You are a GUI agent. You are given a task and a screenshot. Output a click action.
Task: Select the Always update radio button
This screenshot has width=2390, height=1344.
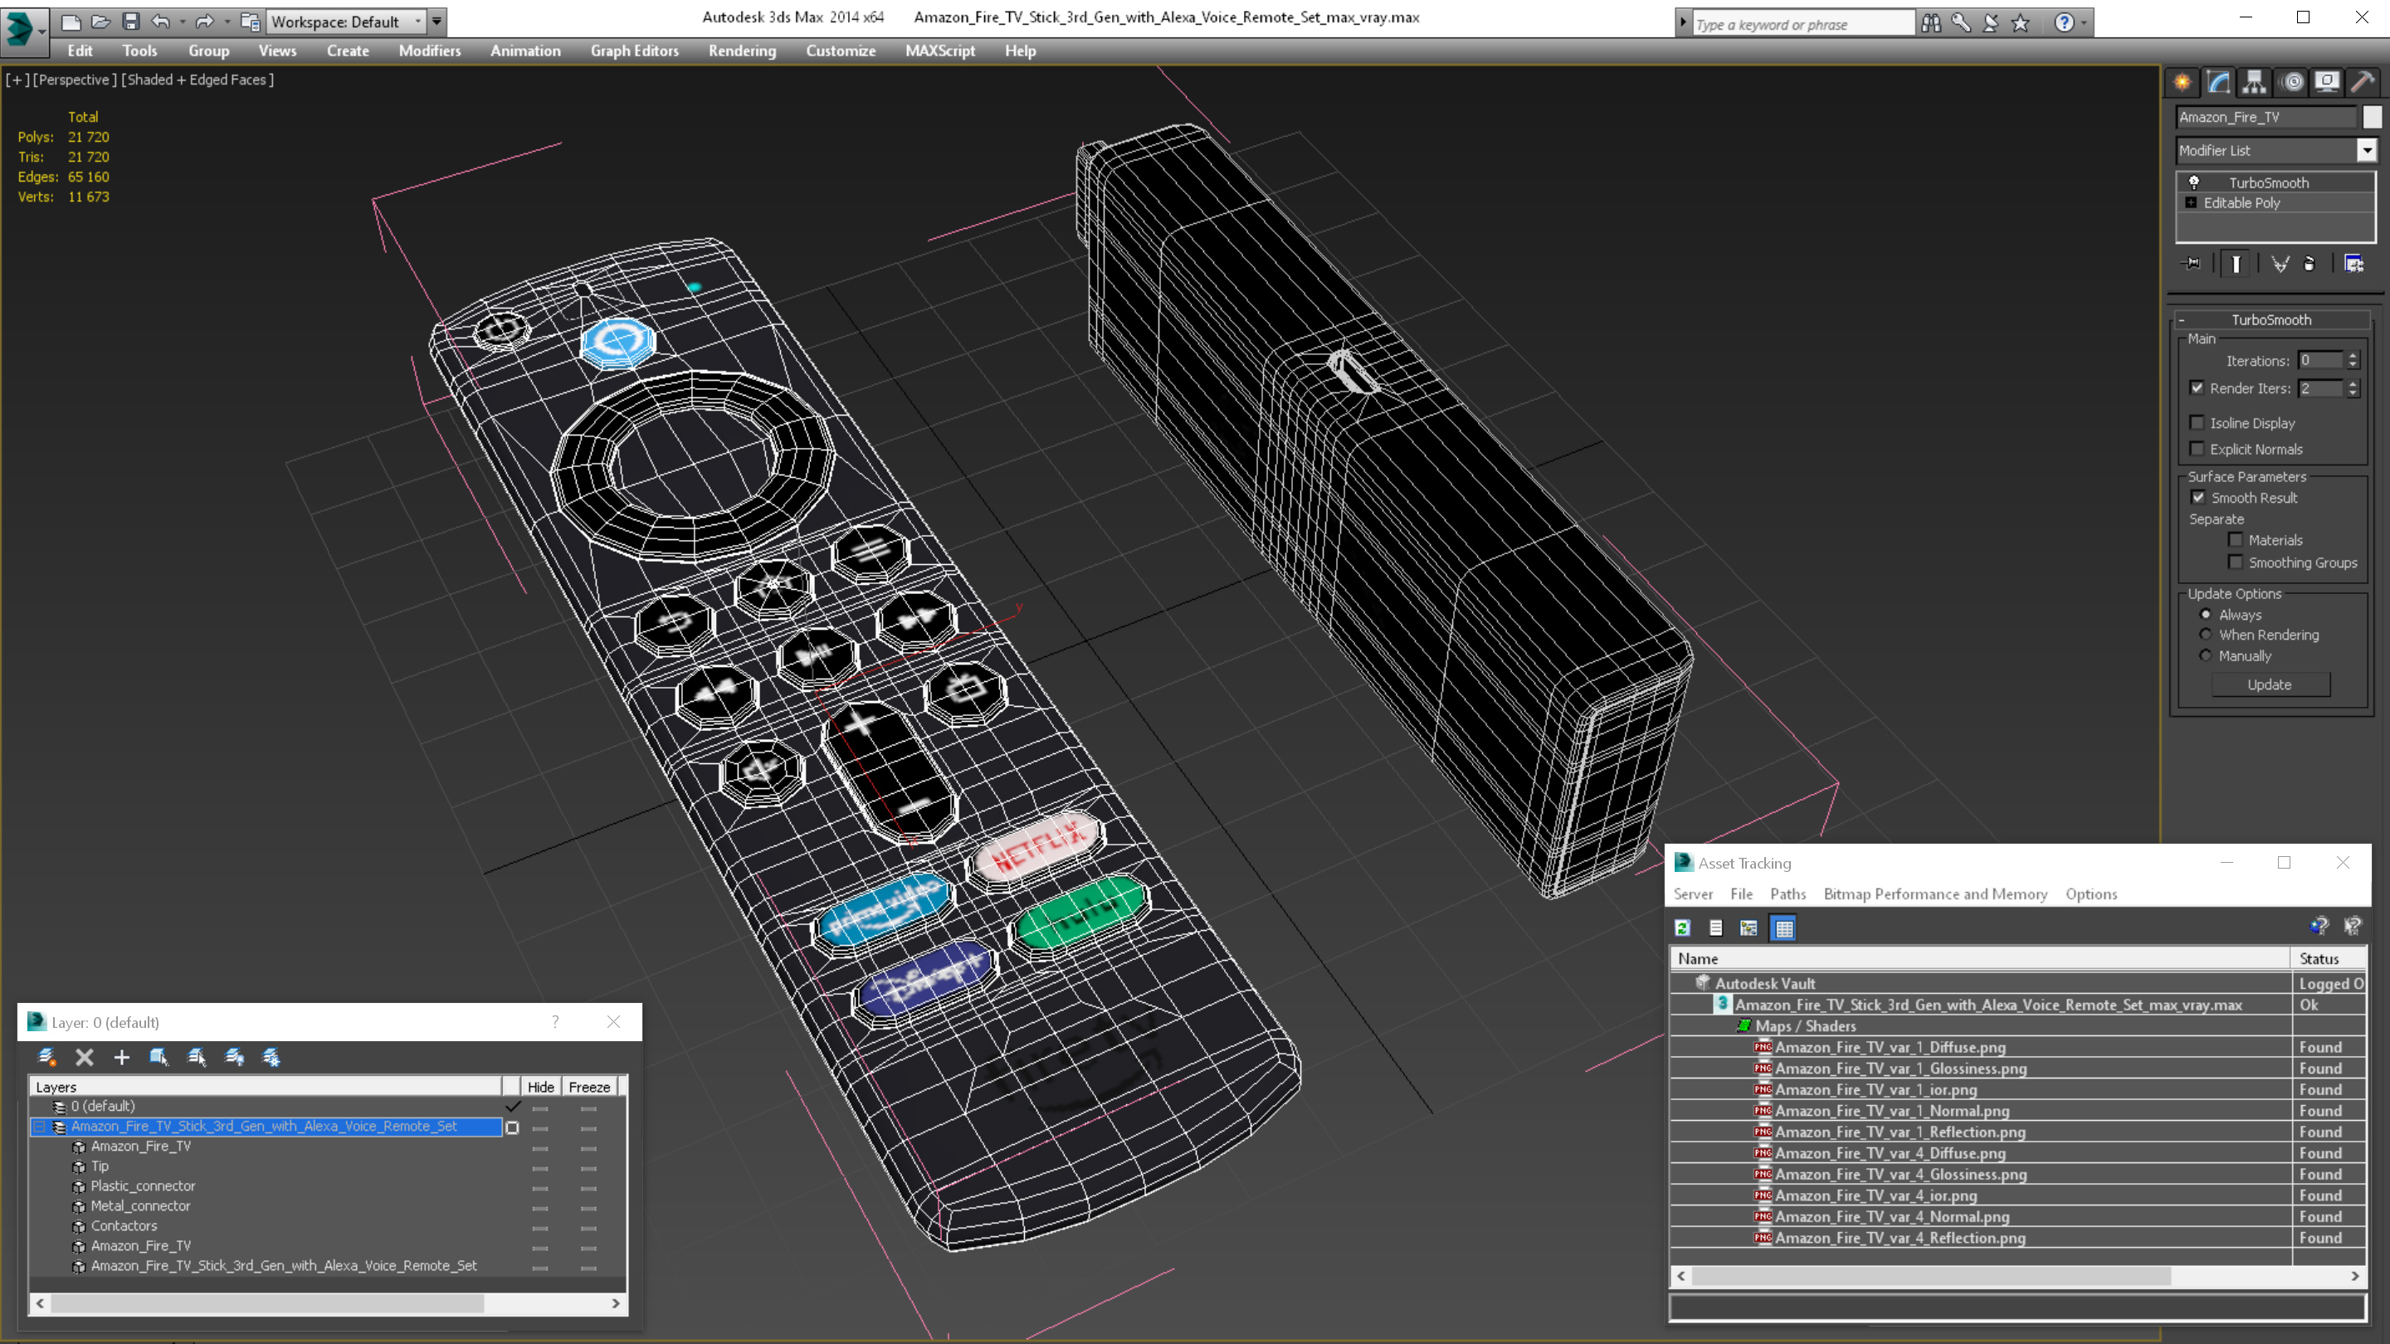(x=2206, y=614)
